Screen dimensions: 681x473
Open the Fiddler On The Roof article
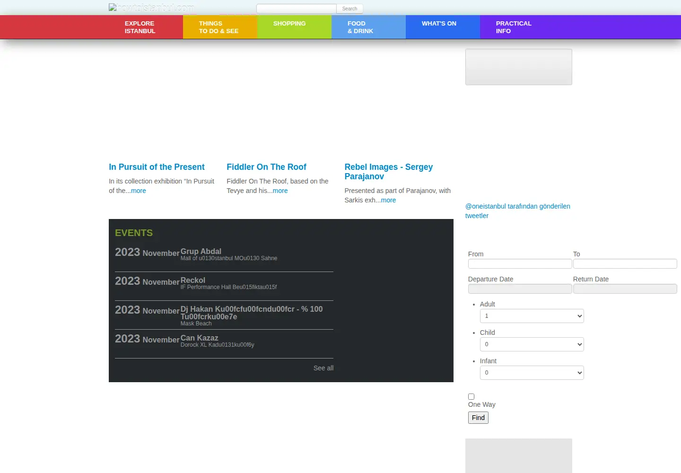[266, 167]
